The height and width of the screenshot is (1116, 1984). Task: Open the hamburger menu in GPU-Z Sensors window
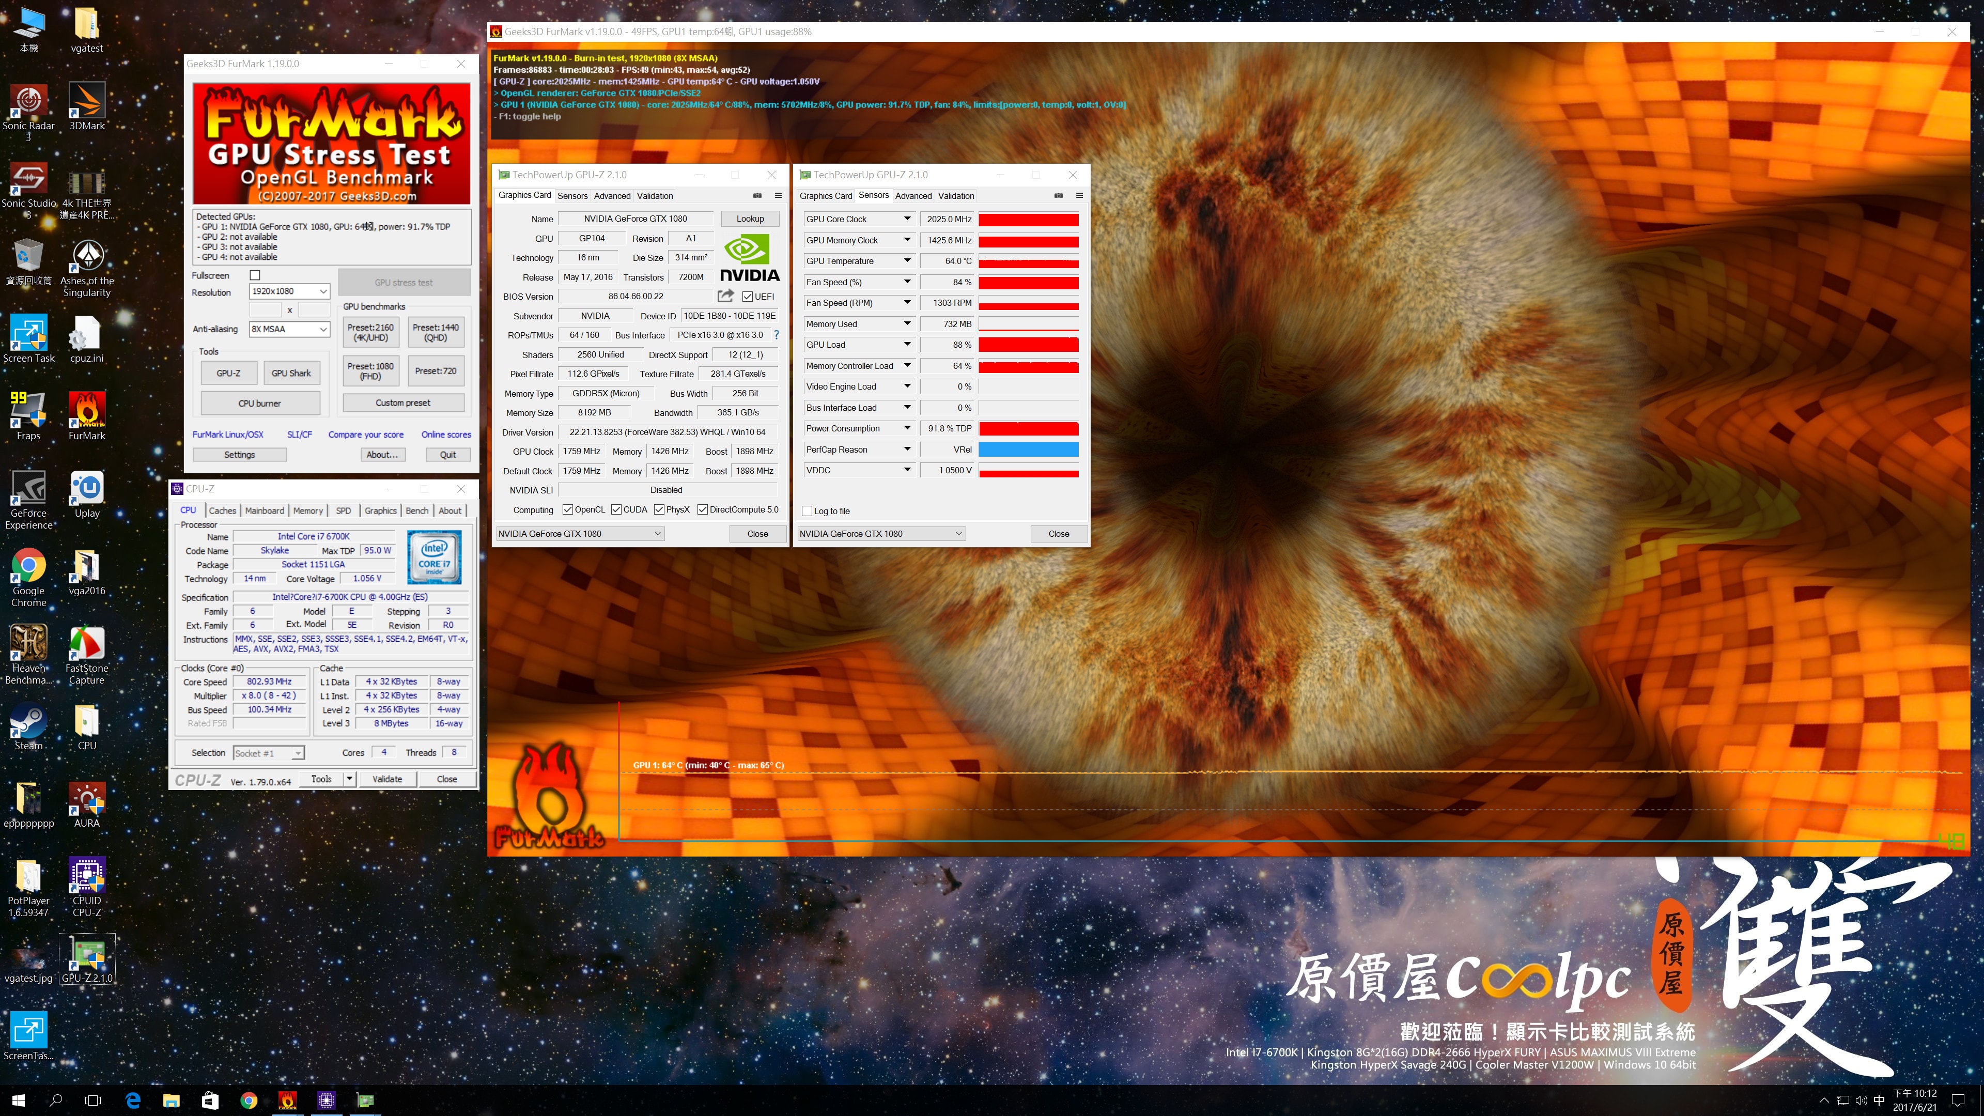tap(1079, 196)
